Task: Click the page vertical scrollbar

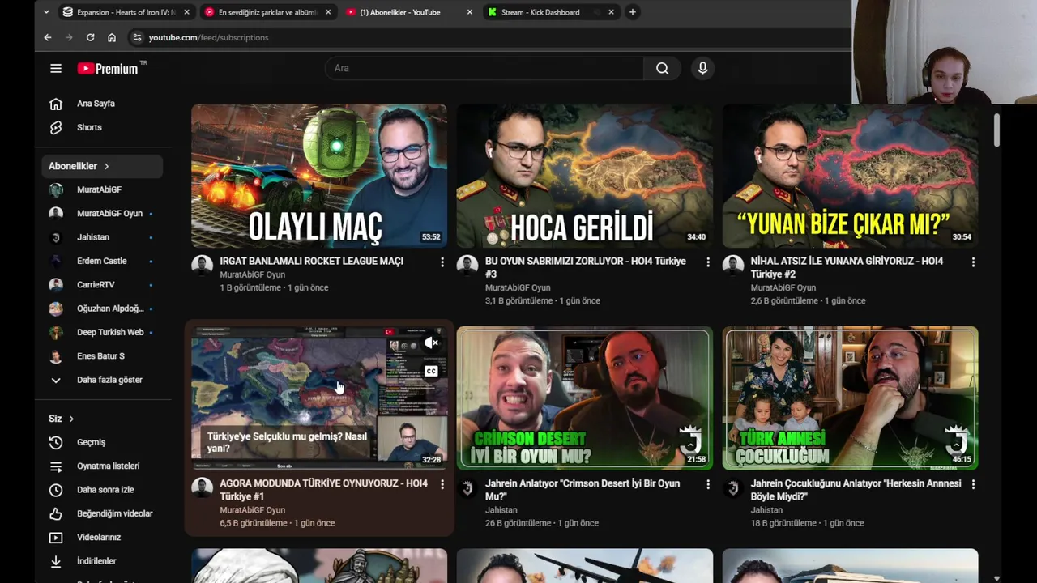Action: coord(996,130)
